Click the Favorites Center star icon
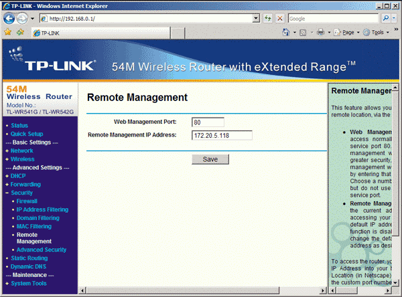Viewport: 402px width, 297px height. 8,32
